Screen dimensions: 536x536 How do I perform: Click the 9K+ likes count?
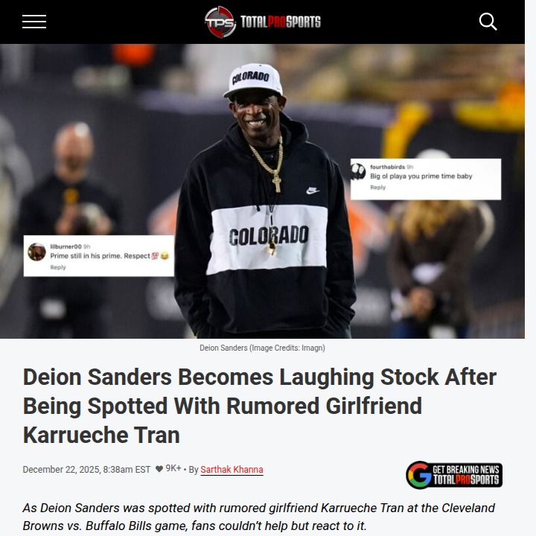pyautogui.click(x=173, y=468)
